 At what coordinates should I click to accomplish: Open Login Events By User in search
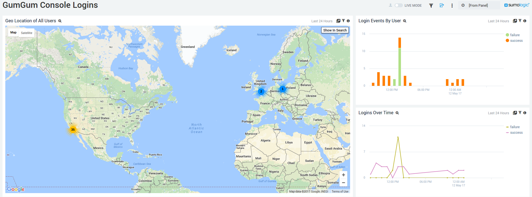point(405,21)
